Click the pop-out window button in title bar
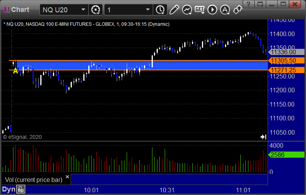The height and width of the screenshot is (195, 306). click(260, 4)
